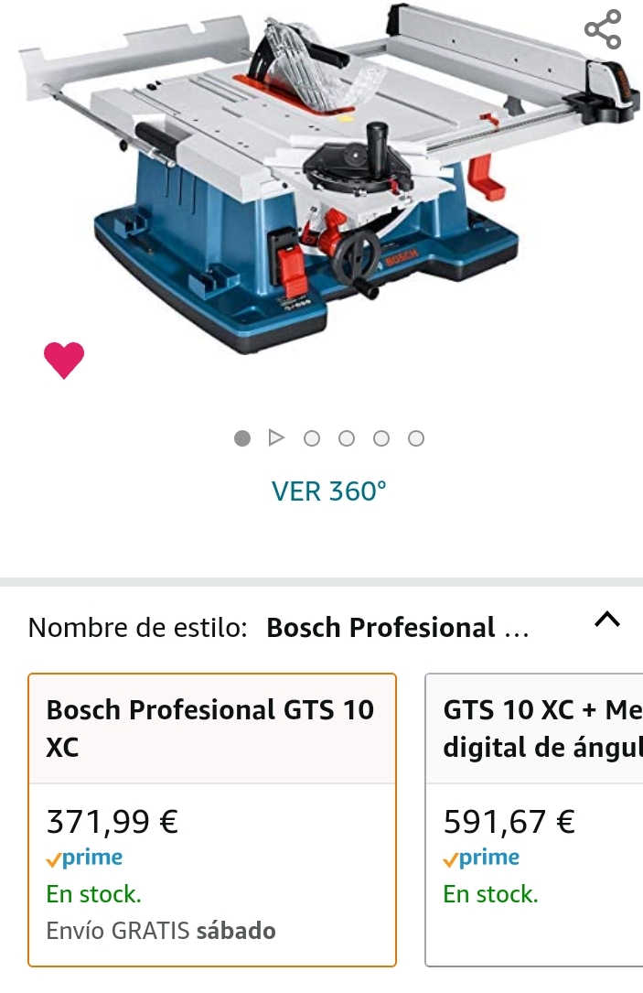Image resolution: width=643 pixels, height=993 pixels.
Task: Tap the share icon
Action: [x=603, y=29]
